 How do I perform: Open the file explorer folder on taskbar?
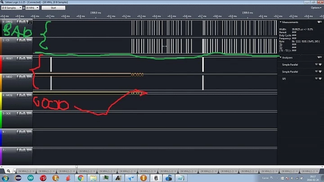pyautogui.click(x=93, y=178)
